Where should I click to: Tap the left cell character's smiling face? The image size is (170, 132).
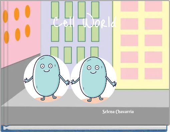pyautogui.click(x=46, y=68)
